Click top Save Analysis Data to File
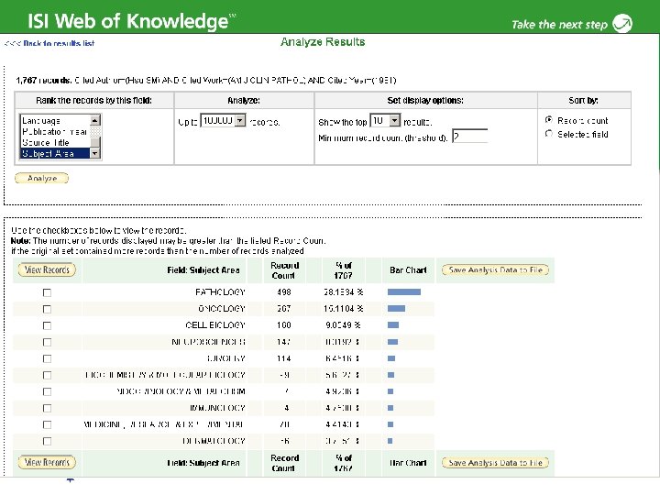Image resolution: width=660 pixels, height=495 pixels. point(495,269)
